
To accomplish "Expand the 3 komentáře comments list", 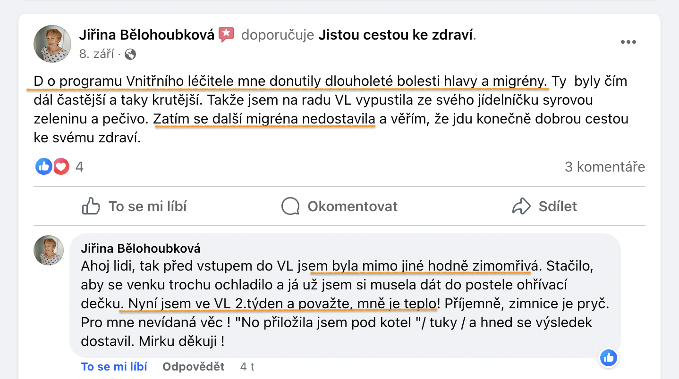I will (x=605, y=166).
